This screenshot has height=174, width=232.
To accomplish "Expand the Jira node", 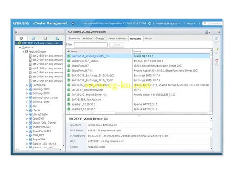I will point(27,106).
